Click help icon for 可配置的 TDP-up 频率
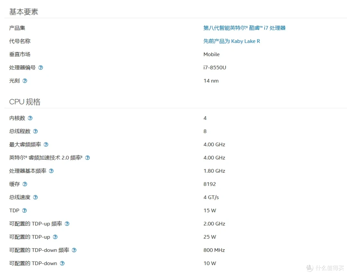The height and width of the screenshot is (275, 347). click(x=67, y=224)
